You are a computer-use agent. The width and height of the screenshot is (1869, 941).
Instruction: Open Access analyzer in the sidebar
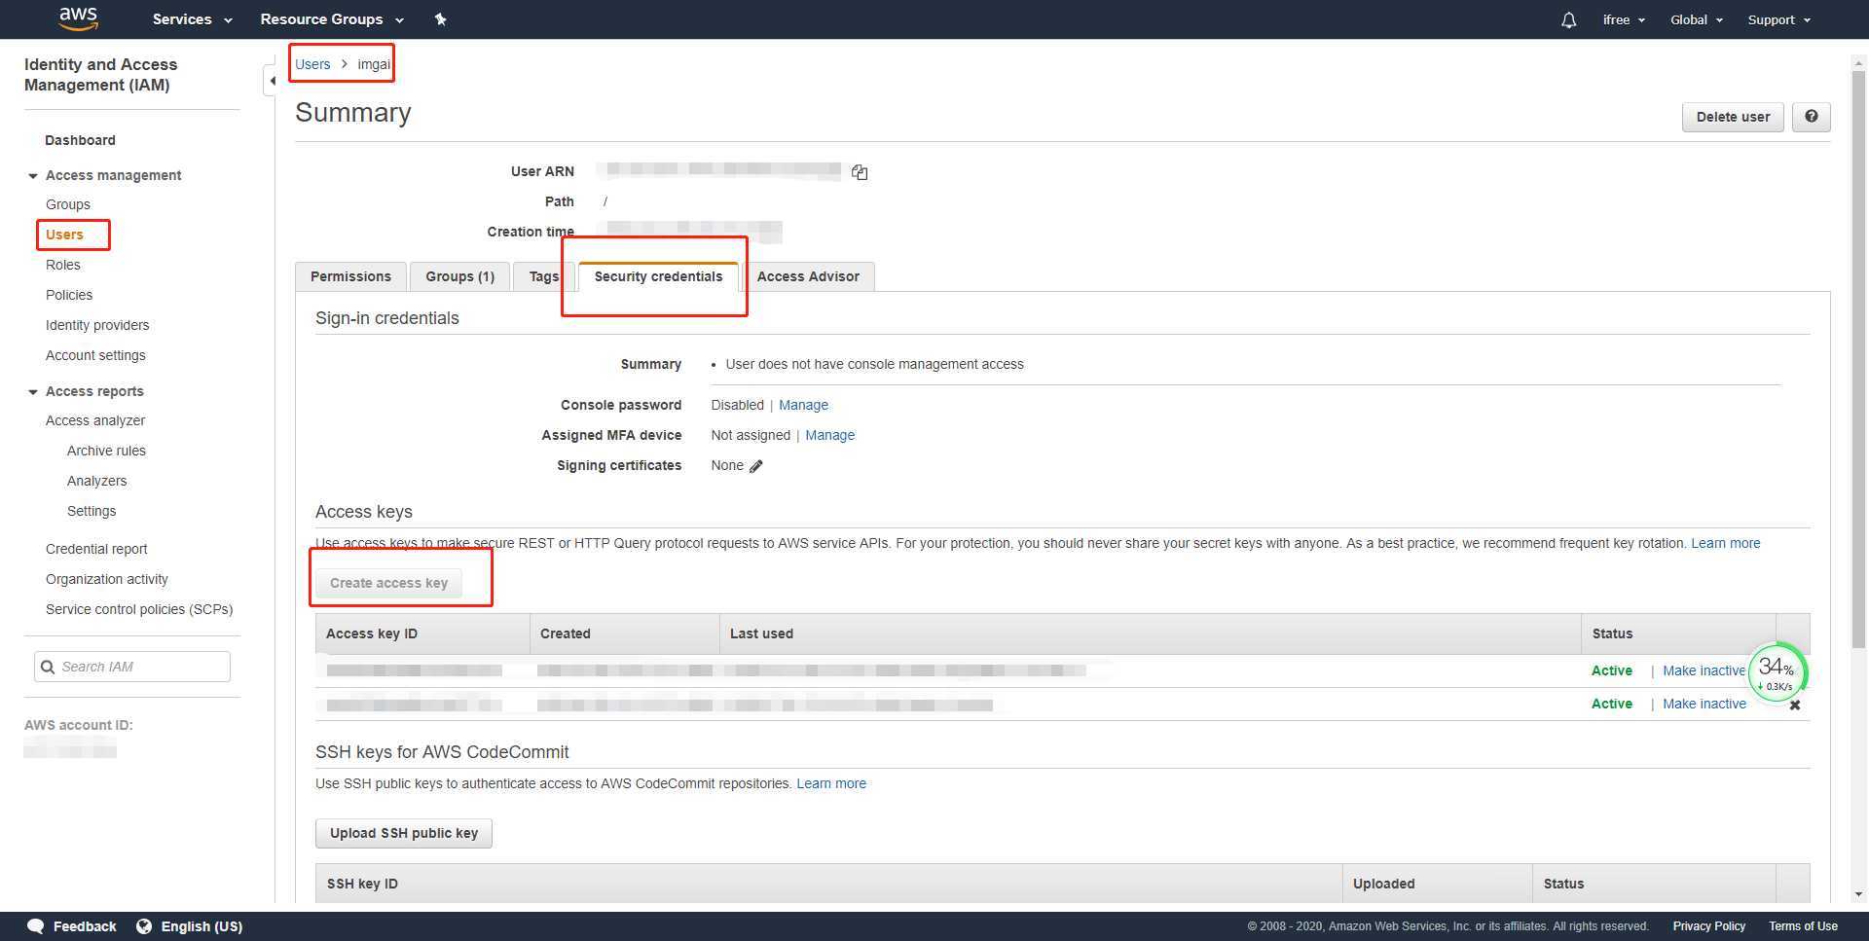pos(95,420)
